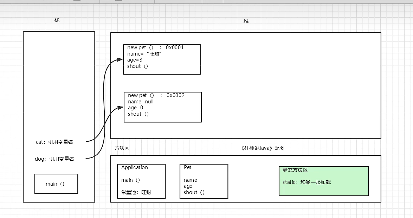Select the 'dog：引用变量名' label
413x218 pixels.
[54, 159]
